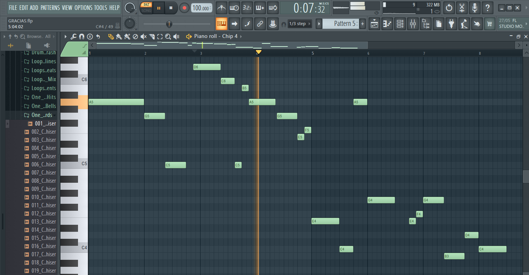Choose the Select marquee tool
This screenshot has width=529, height=275.
160,36
